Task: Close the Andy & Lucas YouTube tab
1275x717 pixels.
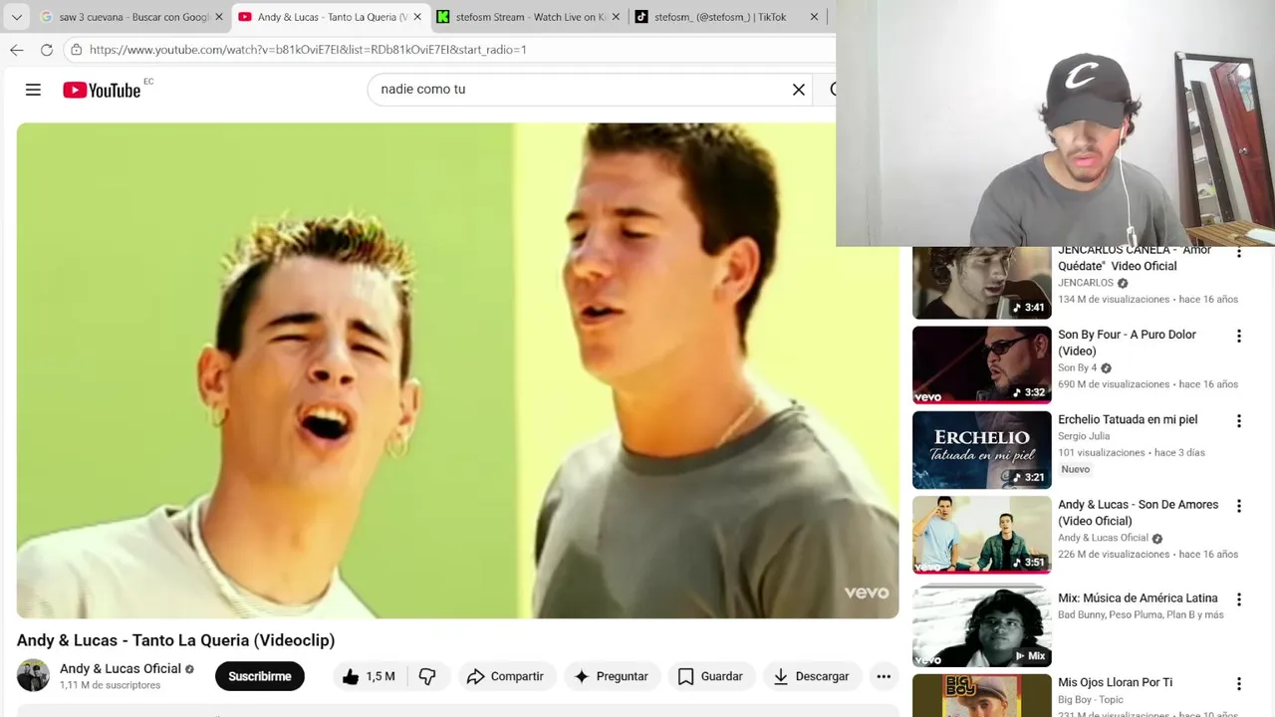Action: (417, 17)
